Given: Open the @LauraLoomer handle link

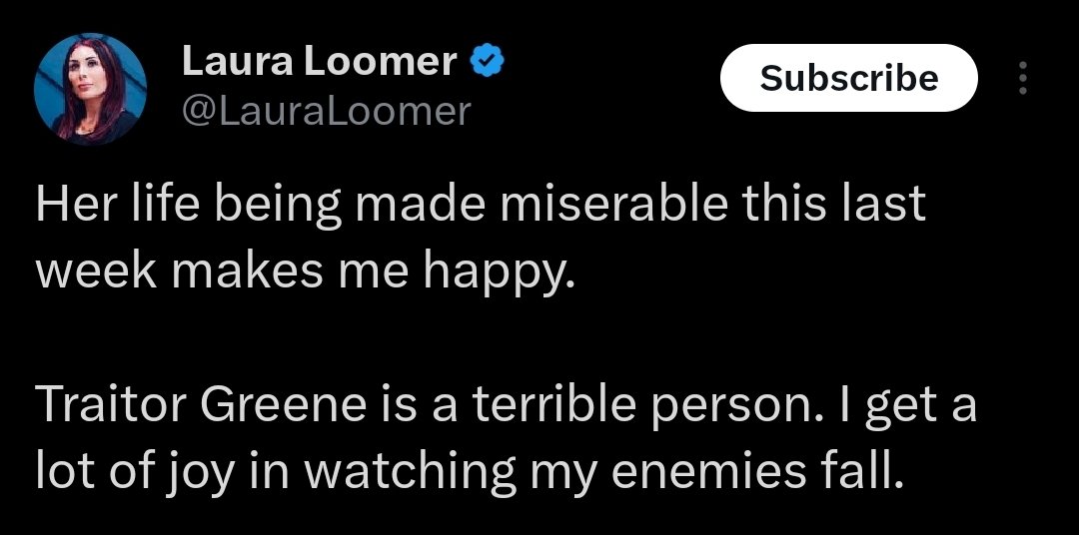Looking at the screenshot, I should click(326, 111).
